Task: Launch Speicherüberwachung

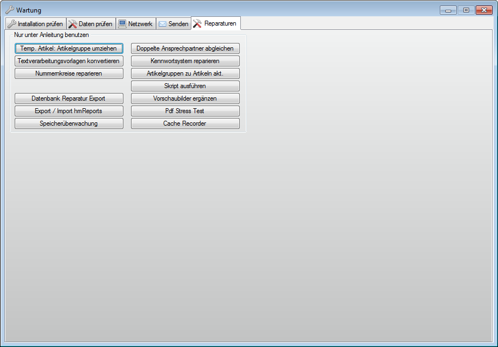Action: click(69, 123)
